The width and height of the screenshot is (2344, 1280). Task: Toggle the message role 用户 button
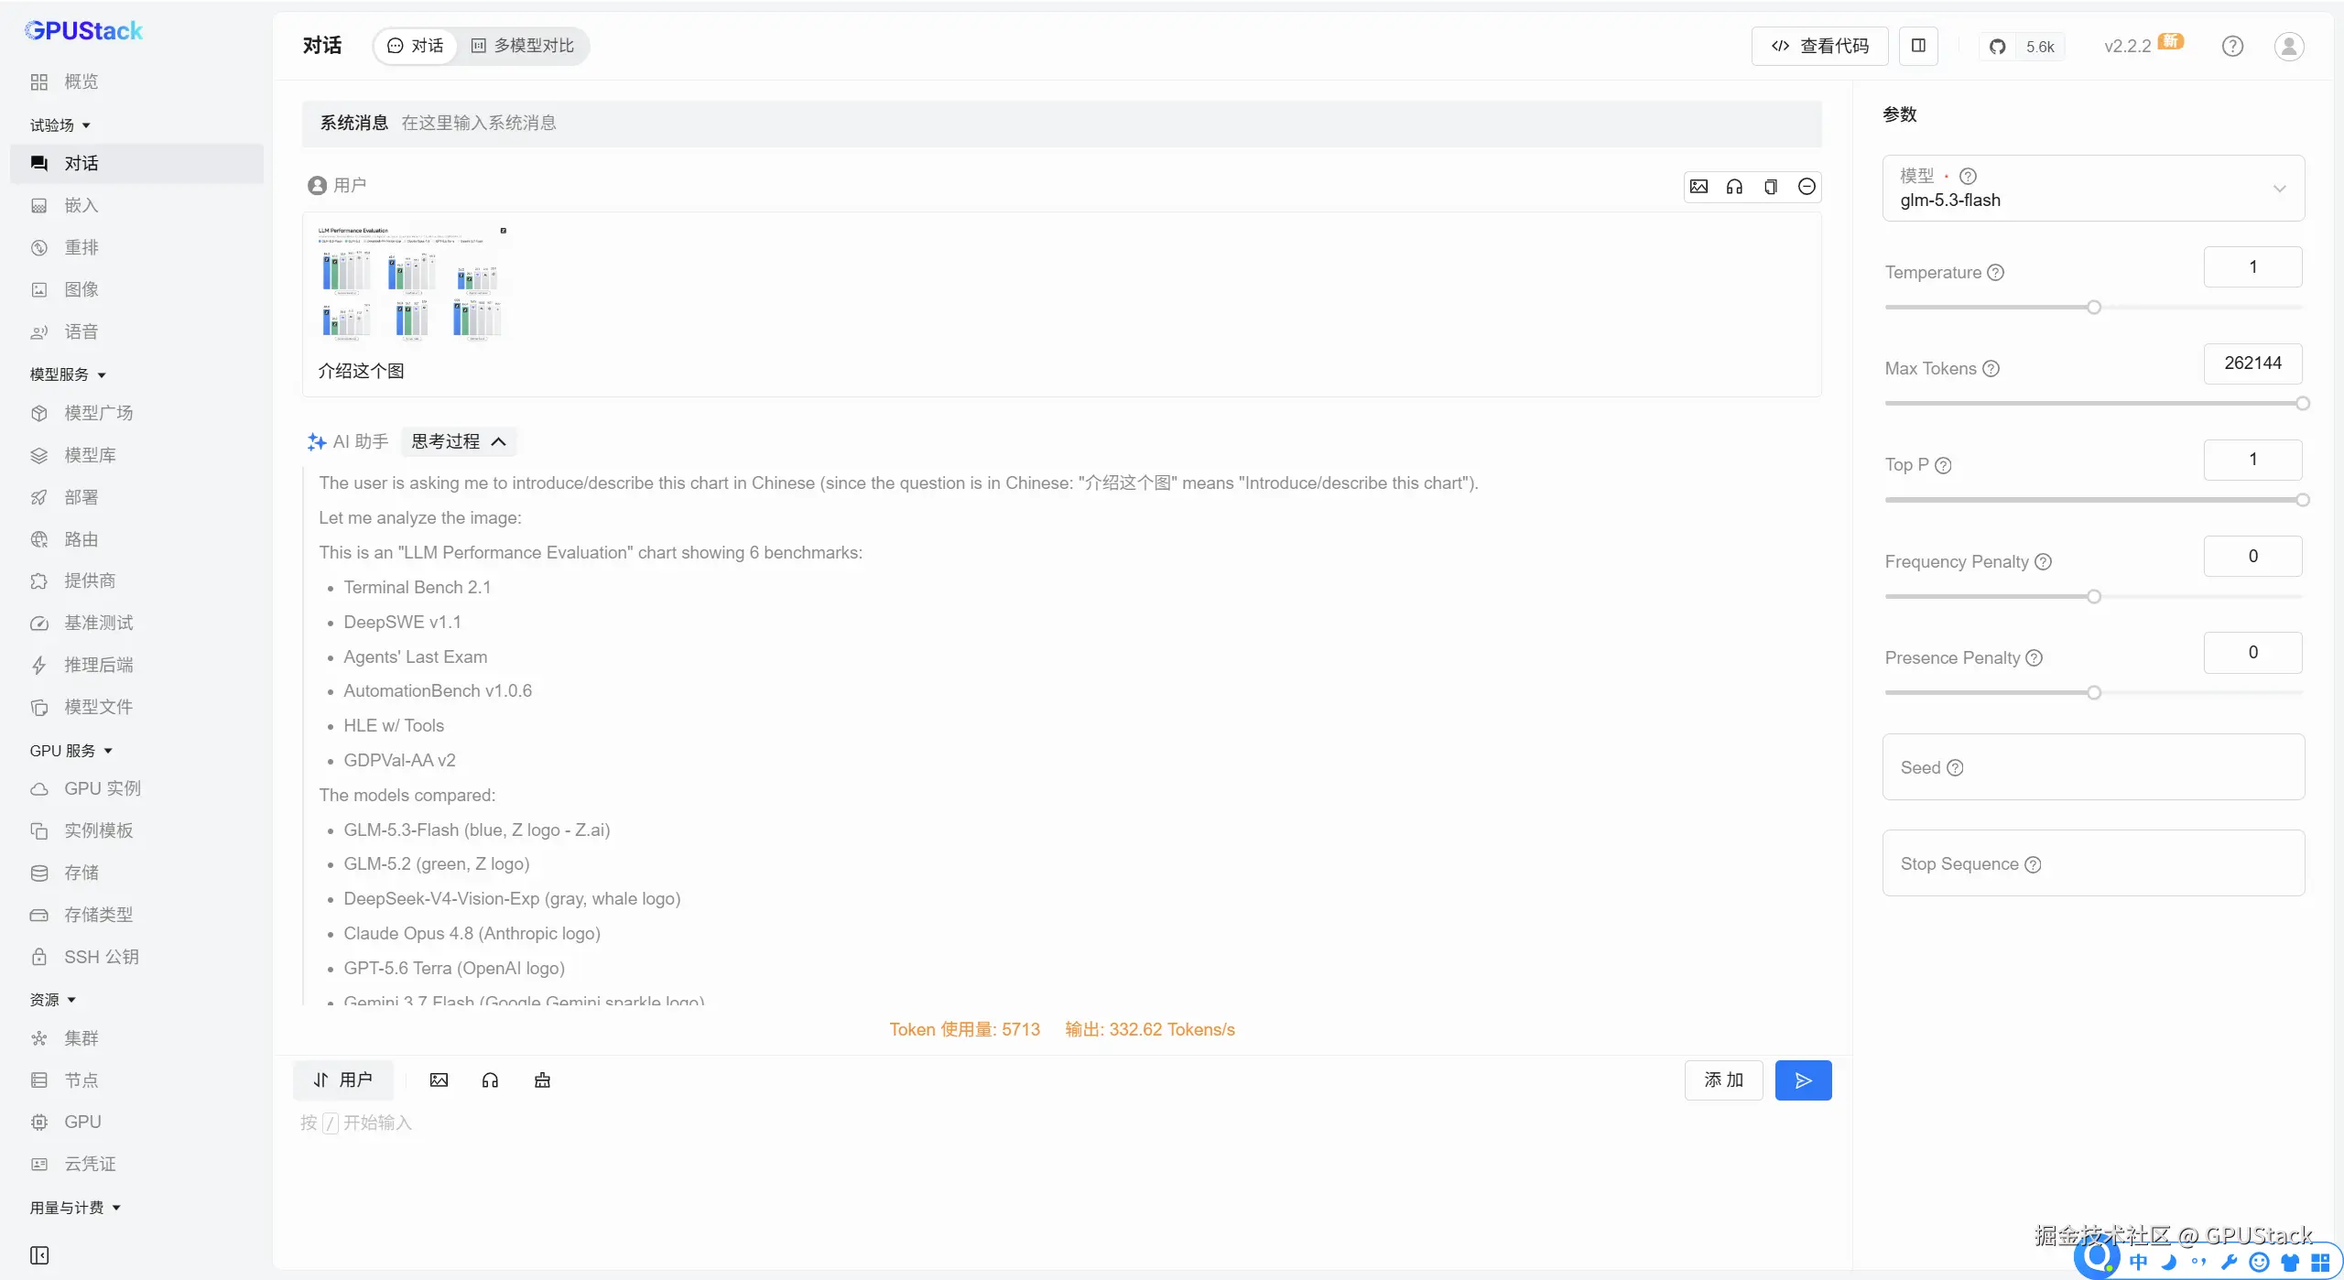343,1080
